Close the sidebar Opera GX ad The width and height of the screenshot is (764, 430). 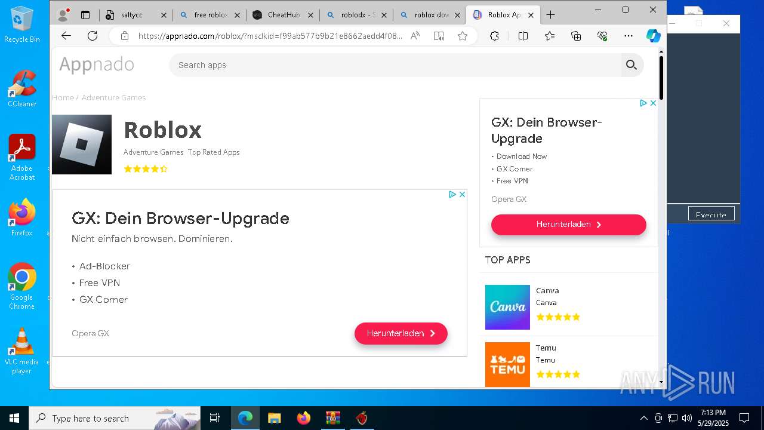coord(653,103)
